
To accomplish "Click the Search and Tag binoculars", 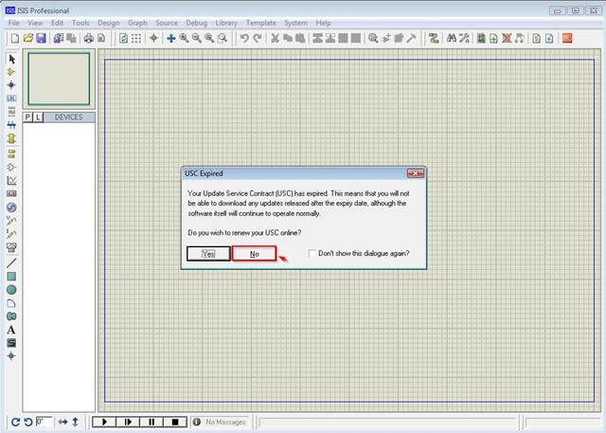I will [x=451, y=38].
